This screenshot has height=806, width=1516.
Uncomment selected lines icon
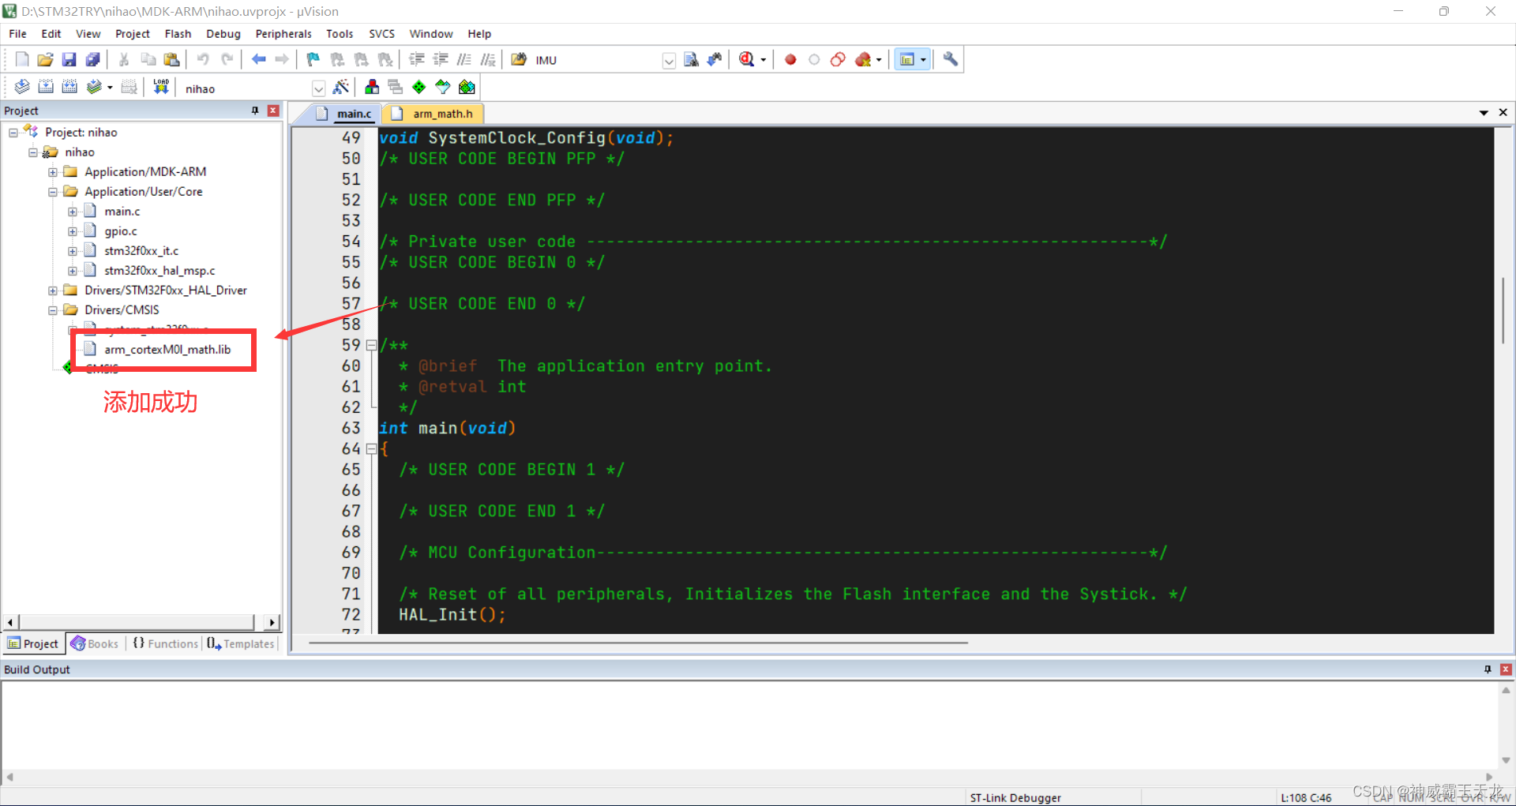point(488,59)
